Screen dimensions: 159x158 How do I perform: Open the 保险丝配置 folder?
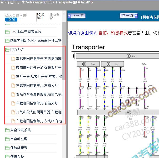(x=19, y=148)
